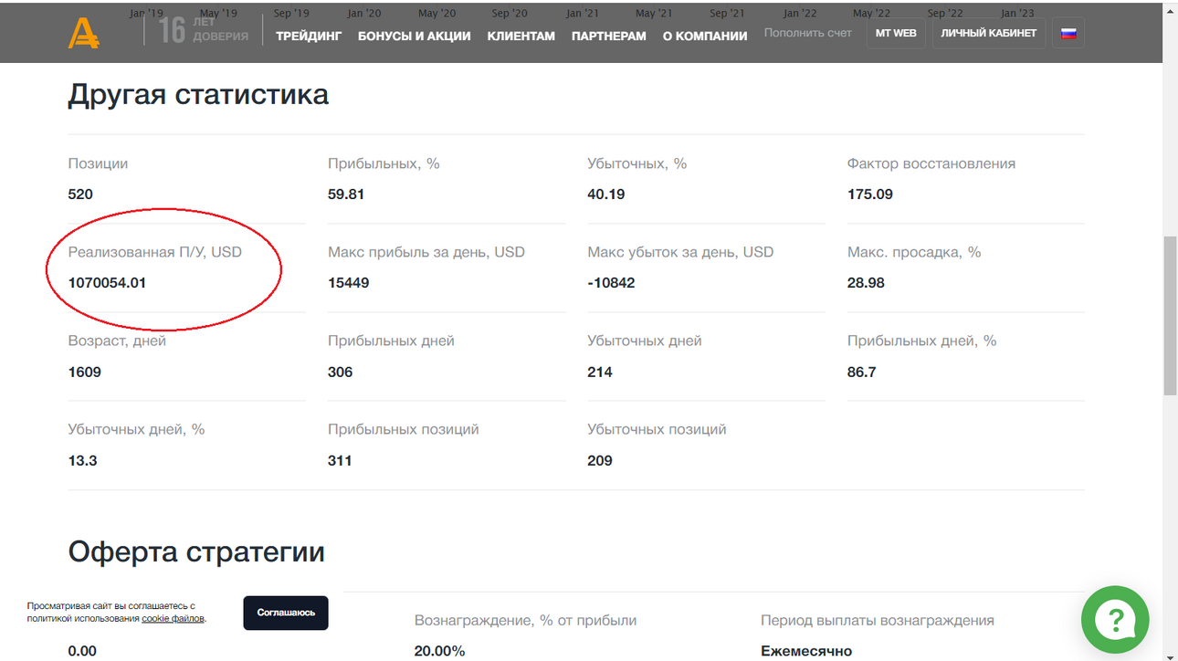
Task: Open the green help chat bubble
Action: (1115, 620)
